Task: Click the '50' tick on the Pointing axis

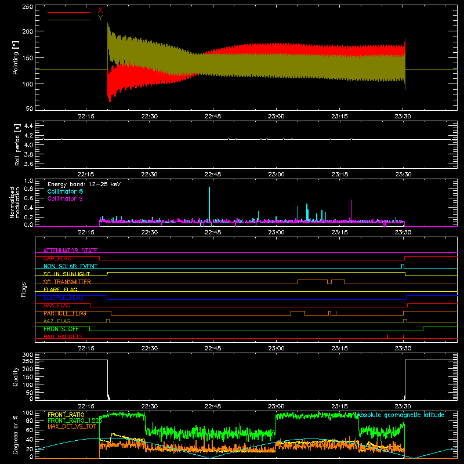Action: (30, 108)
